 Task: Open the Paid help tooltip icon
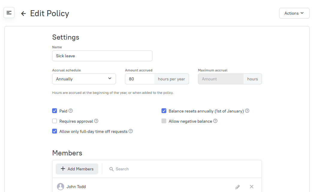pyautogui.click(x=71, y=111)
